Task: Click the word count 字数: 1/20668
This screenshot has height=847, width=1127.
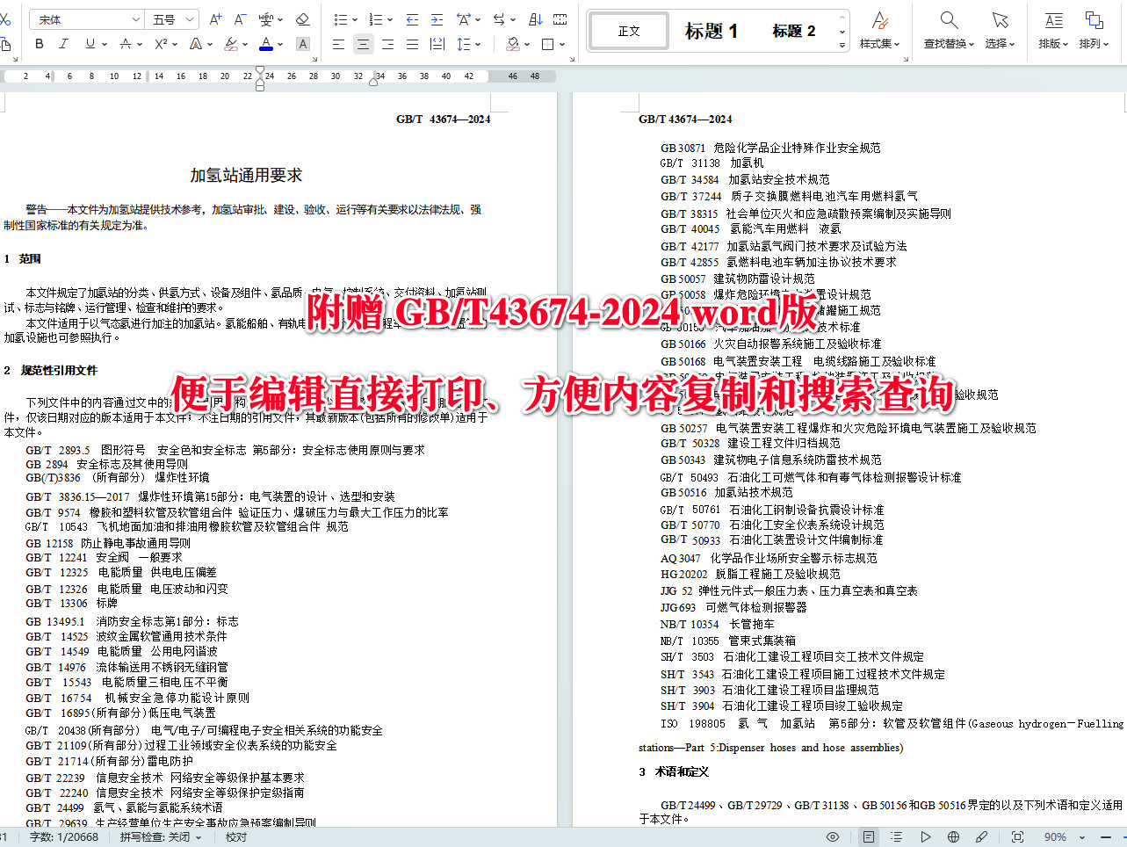Action: coord(64,837)
